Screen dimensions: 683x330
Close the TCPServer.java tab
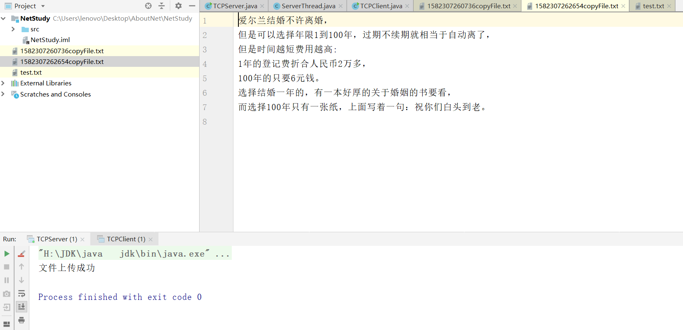click(x=262, y=6)
